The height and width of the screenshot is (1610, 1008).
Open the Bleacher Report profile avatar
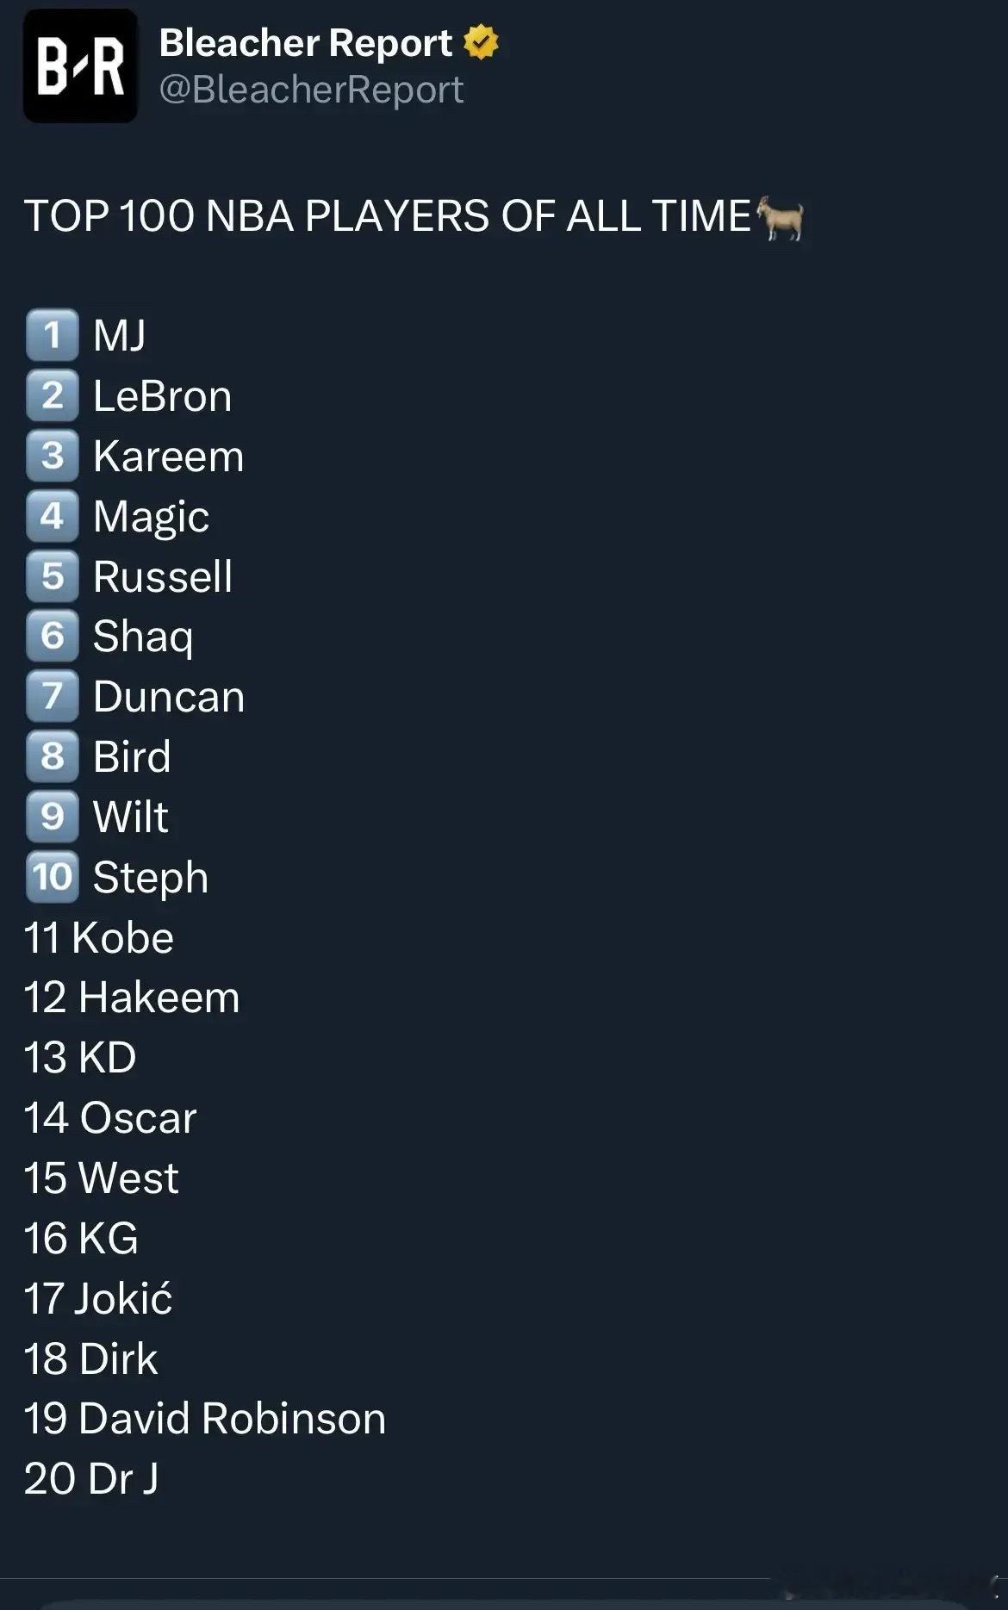[80, 66]
